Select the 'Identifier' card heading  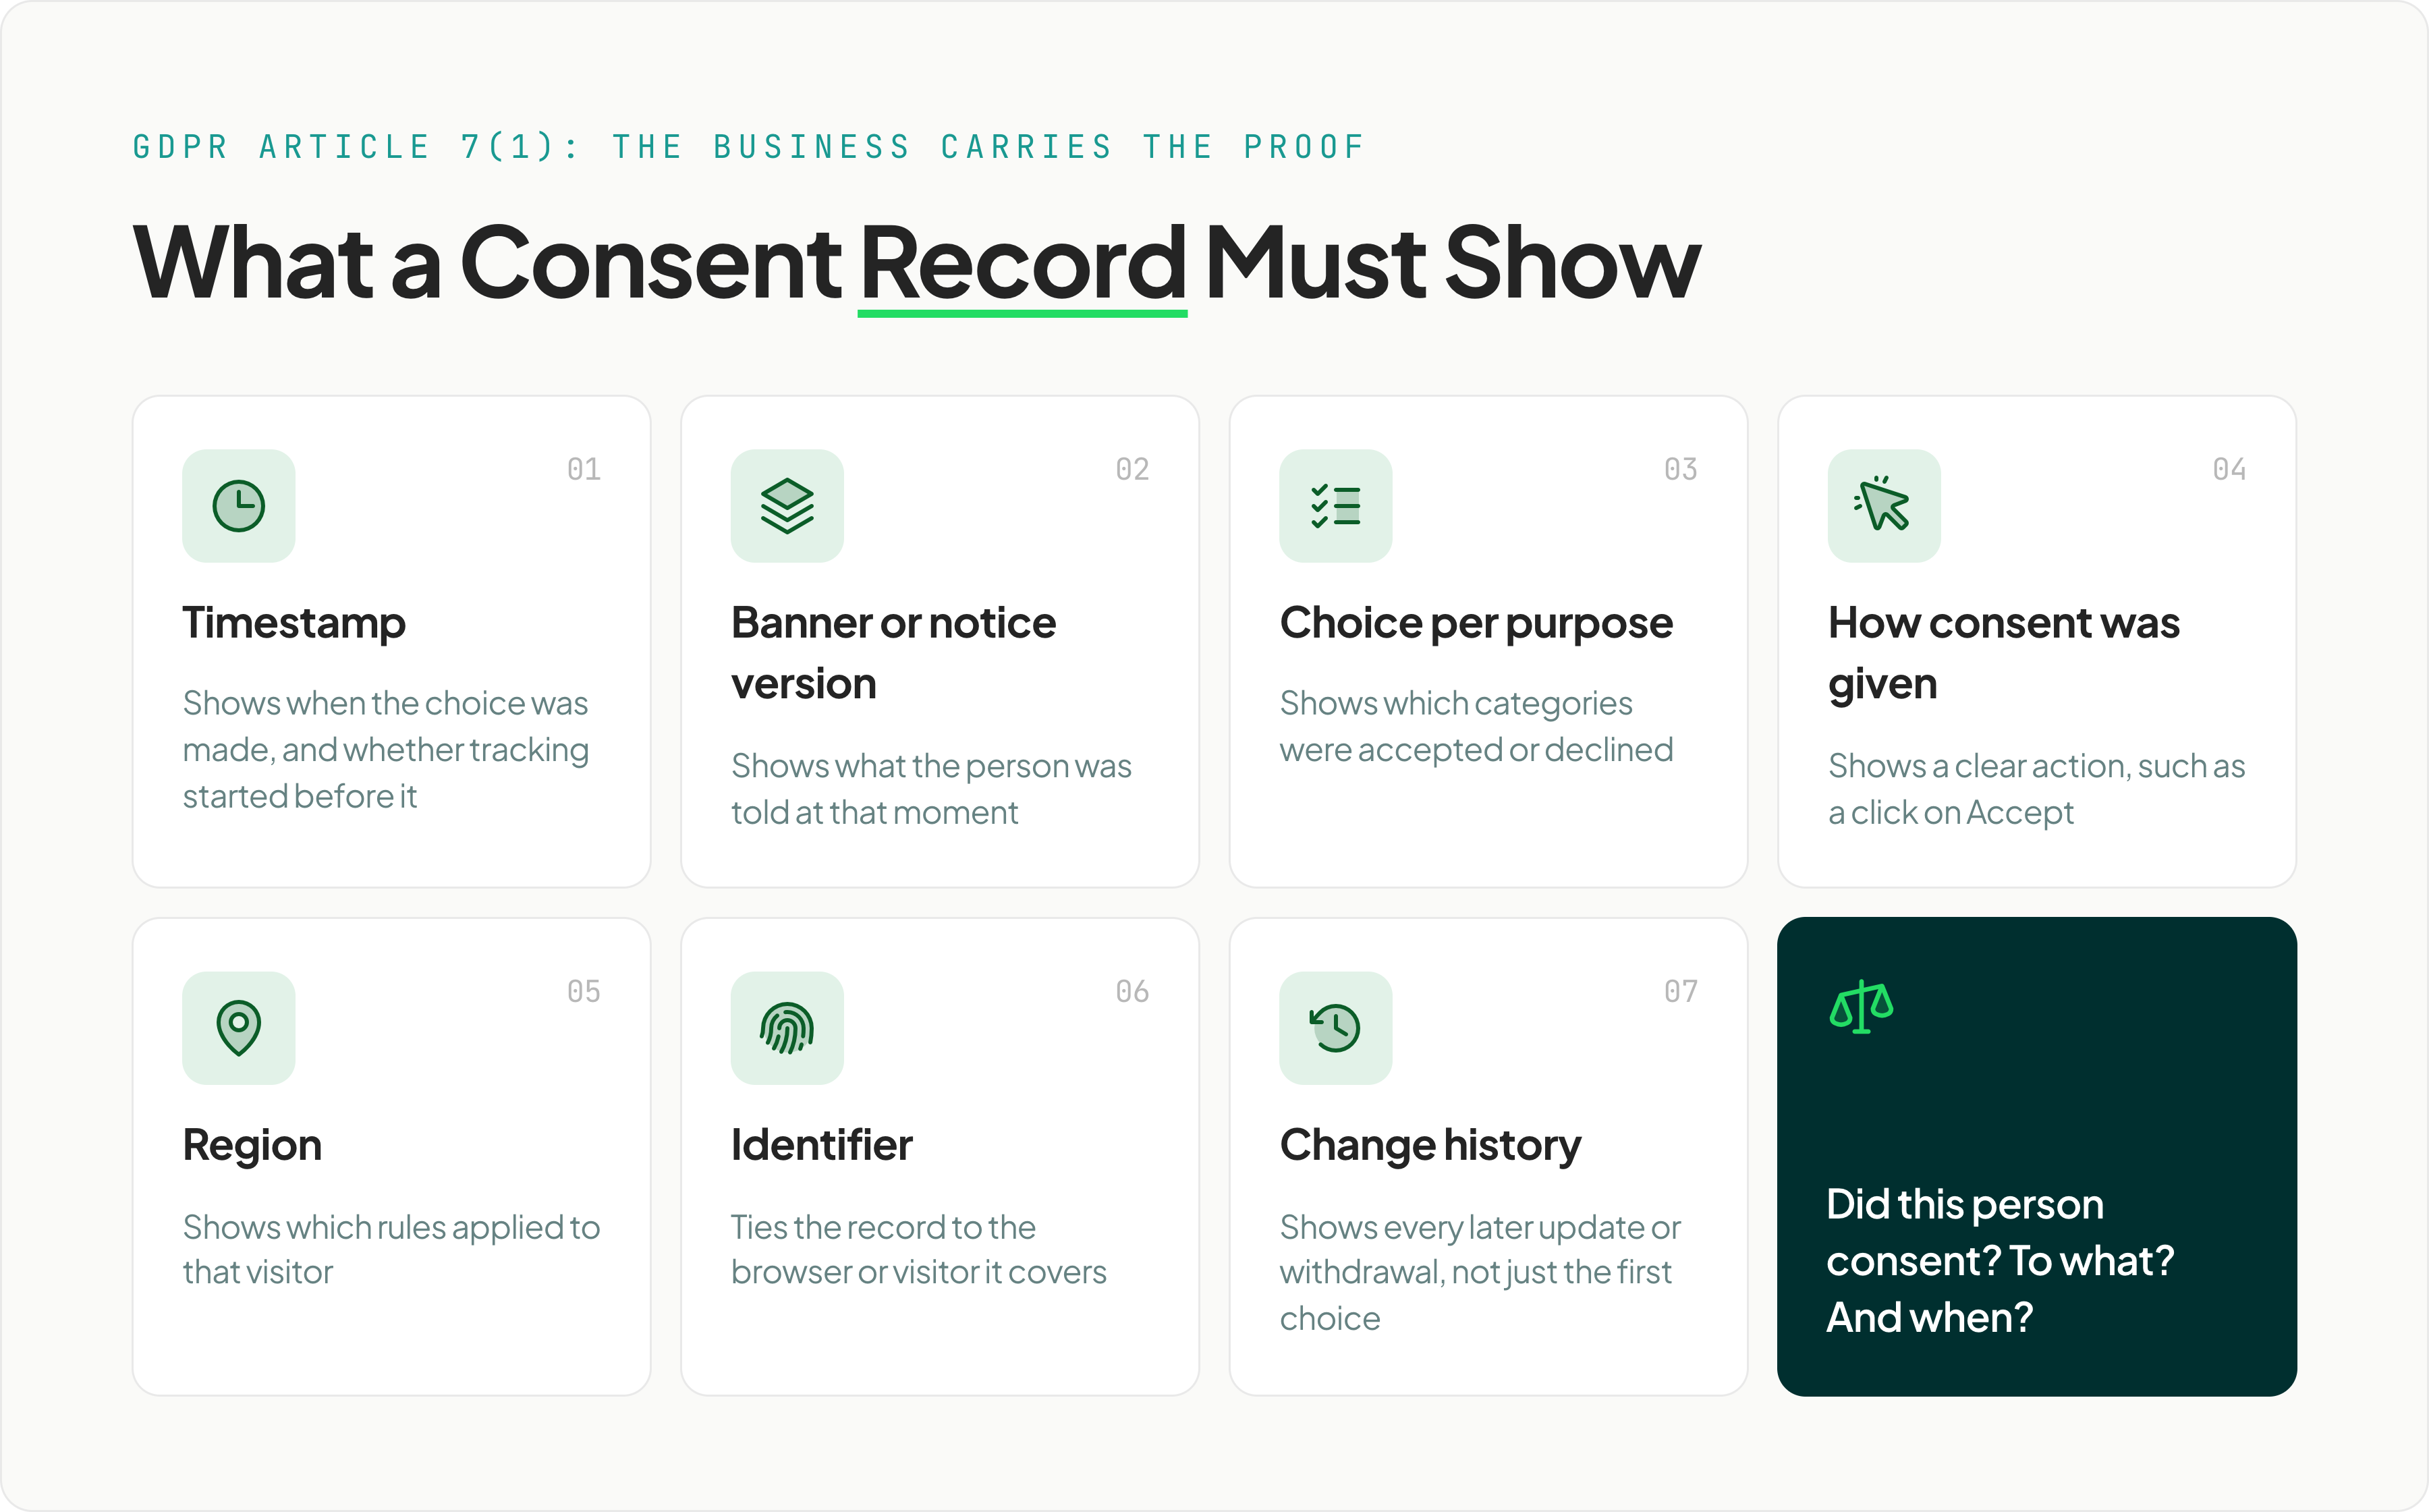[x=822, y=1145]
